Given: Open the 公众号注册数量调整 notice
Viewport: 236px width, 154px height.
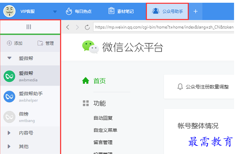Looking at the screenshot, I should click(207, 87).
